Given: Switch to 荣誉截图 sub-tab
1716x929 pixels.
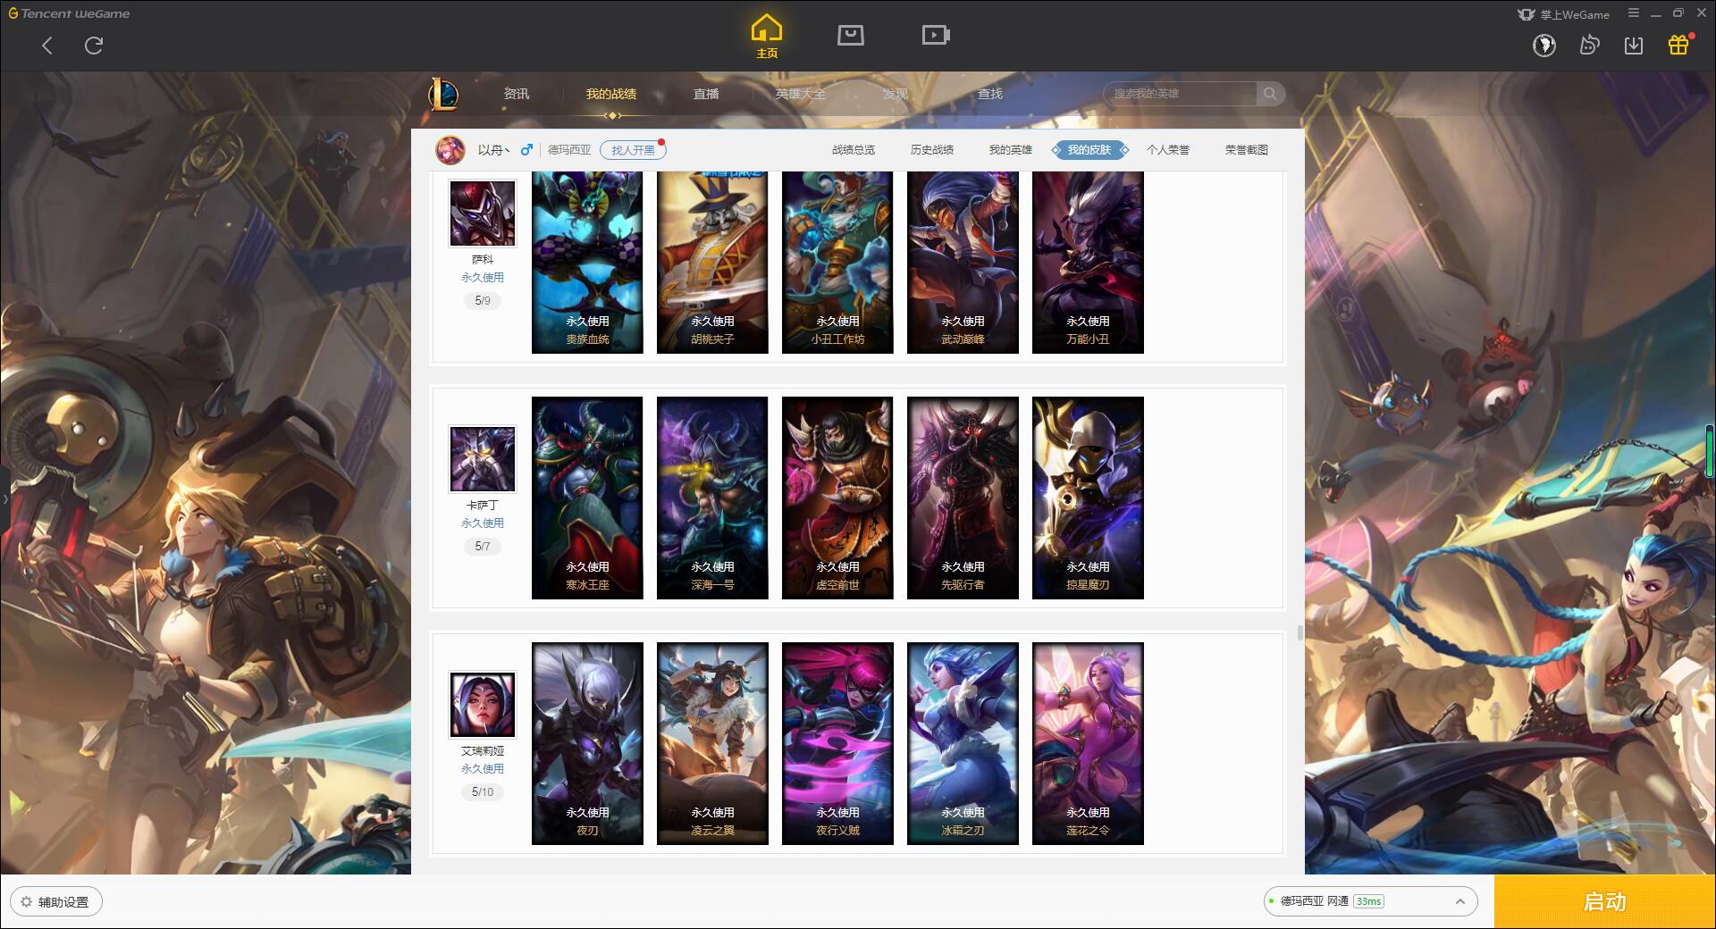Looking at the screenshot, I should pos(1247,150).
